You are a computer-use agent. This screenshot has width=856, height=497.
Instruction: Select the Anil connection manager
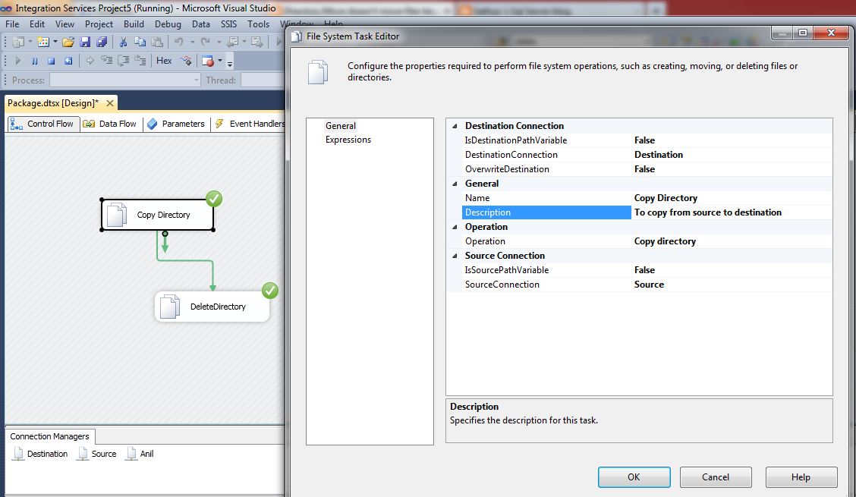[x=140, y=454]
